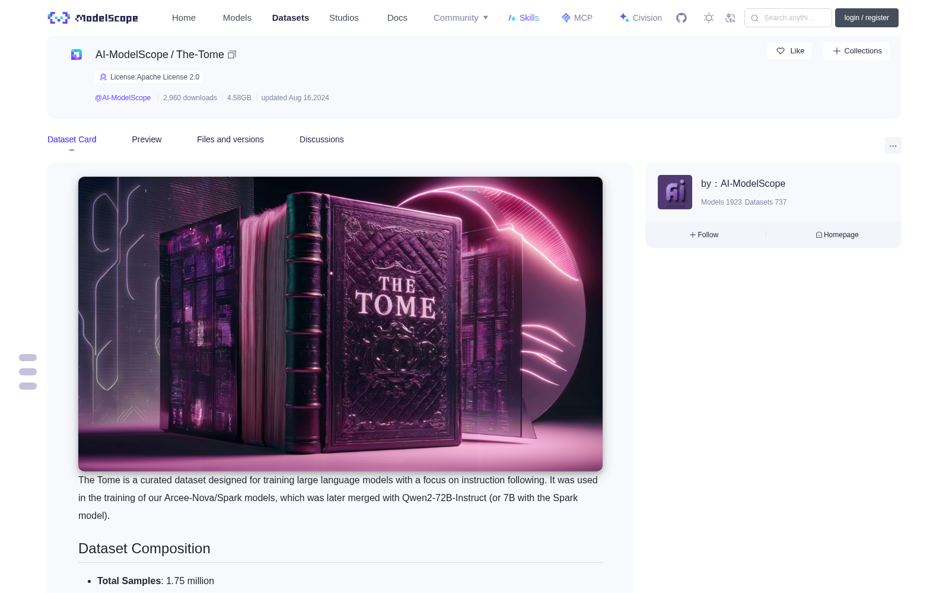Open the Models section
Viewport: 949px width, 593px height.
pyautogui.click(x=237, y=18)
